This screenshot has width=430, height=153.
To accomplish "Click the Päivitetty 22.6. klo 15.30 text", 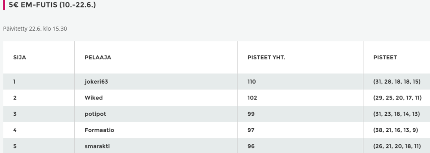I will click(x=35, y=29).
